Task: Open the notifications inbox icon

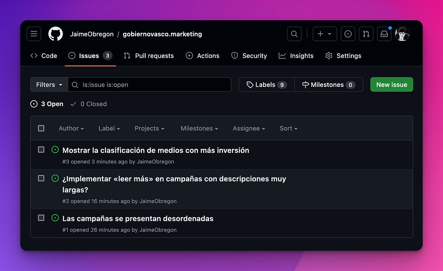Action: (384, 34)
